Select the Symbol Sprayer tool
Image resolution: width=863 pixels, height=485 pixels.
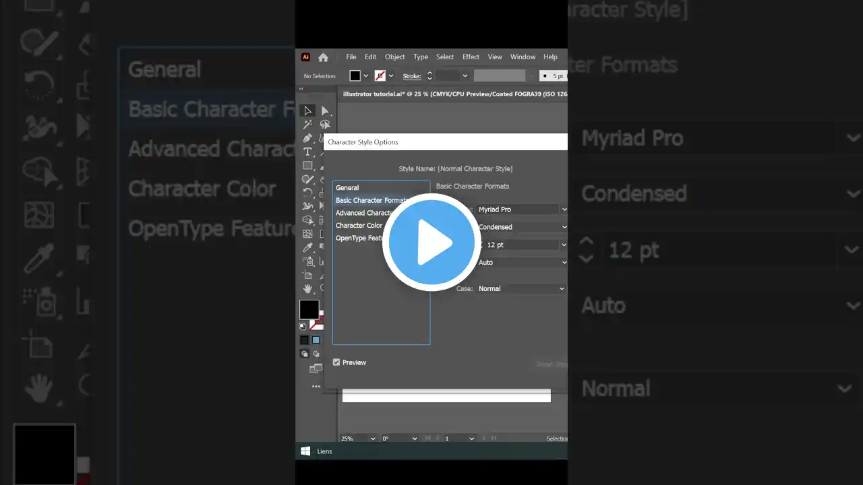307,261
